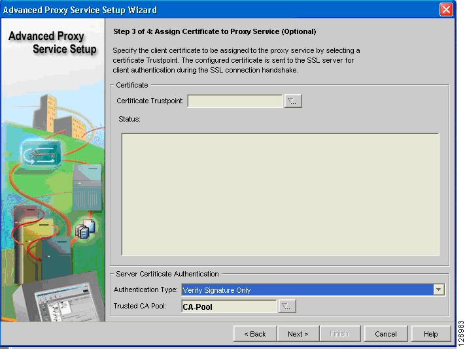Click the Authentication Type label
Screen dimensions: 465x349
pos(146,290)
